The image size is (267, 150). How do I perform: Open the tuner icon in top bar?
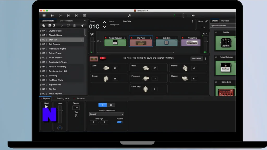coord(130,15)
